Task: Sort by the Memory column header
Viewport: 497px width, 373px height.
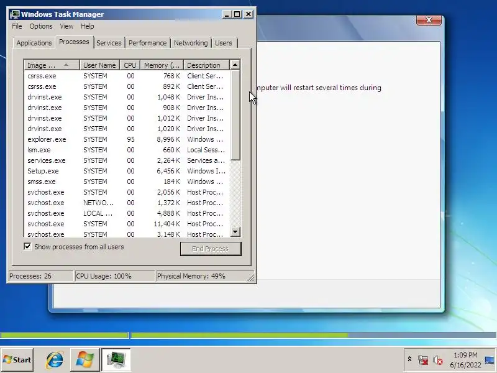Action: coord(162,65)
